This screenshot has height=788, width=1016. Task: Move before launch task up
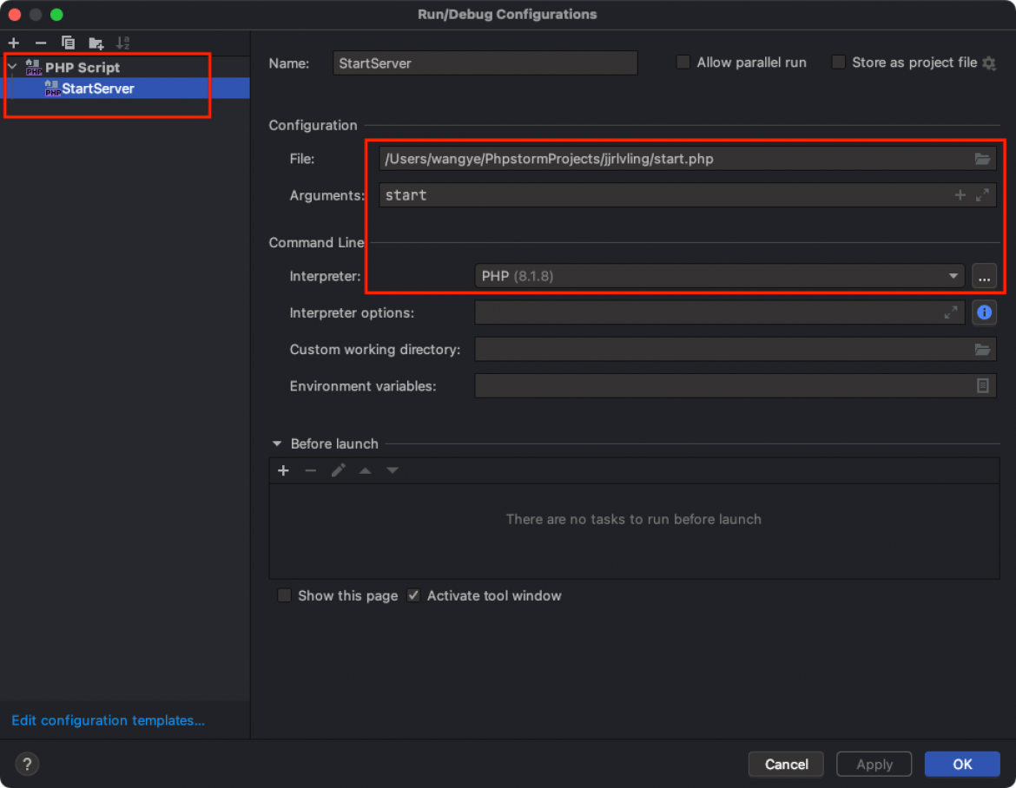(x=366, y=470)
